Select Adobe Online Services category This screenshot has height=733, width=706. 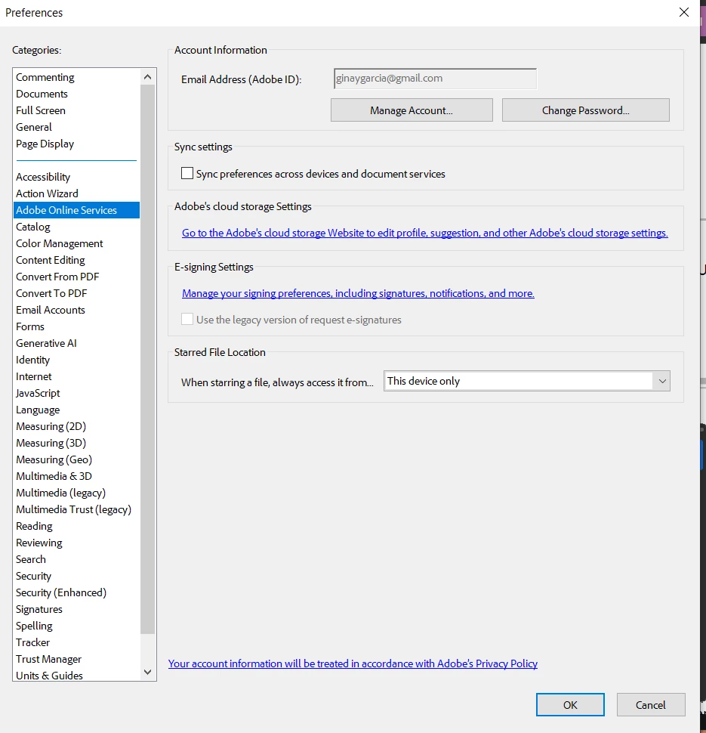pos(76,210)
